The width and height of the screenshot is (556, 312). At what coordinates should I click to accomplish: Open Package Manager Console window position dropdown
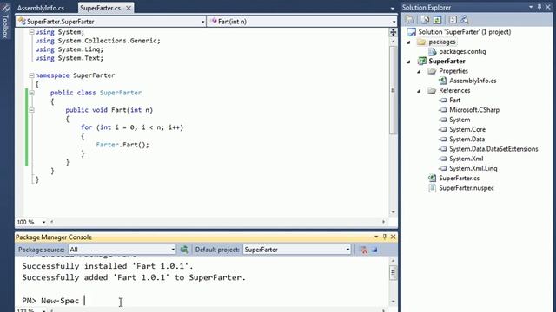point(376,237)
